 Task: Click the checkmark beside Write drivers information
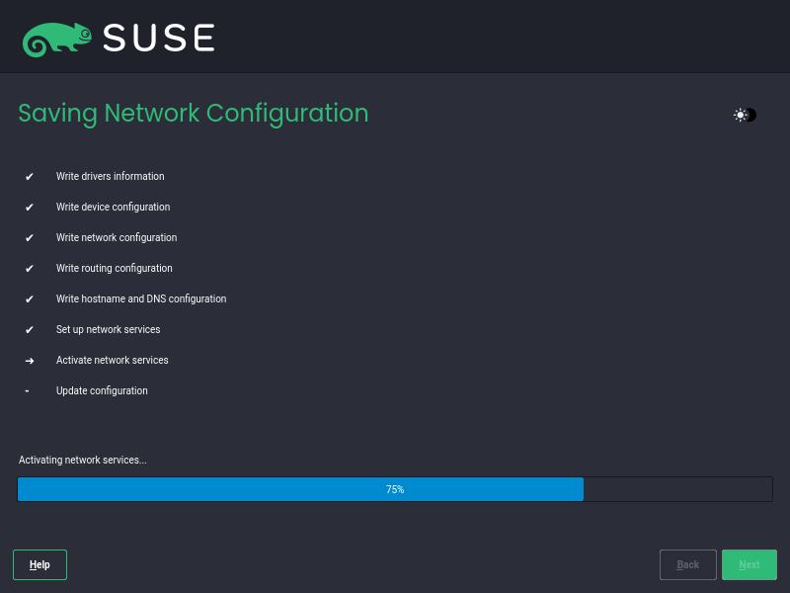click(29, 177)
